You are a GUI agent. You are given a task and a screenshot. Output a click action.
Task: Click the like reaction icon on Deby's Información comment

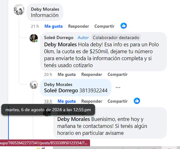tap(124, 26)
